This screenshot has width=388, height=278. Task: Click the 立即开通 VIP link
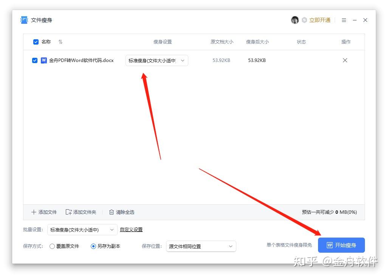click(x=320, y=20)
